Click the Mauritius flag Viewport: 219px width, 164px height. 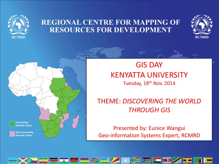(x=85, y=161)
